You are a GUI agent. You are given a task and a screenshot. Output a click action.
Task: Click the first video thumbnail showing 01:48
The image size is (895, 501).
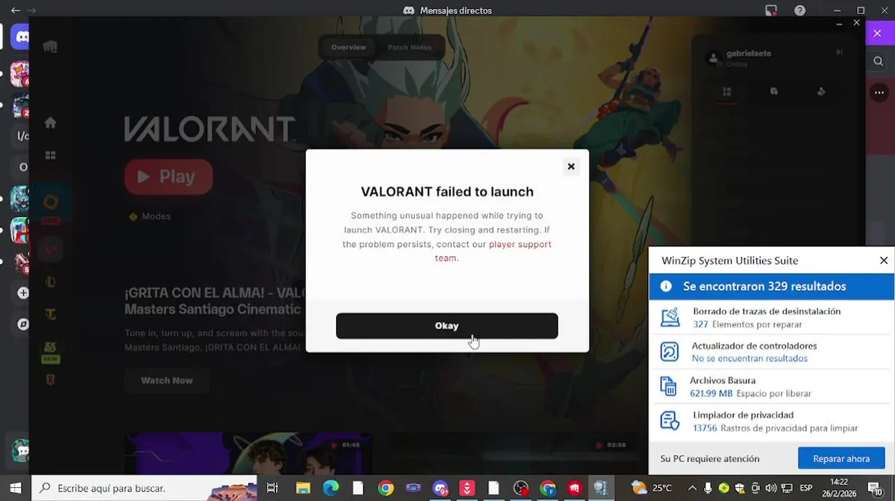click(x=248, y=453)
